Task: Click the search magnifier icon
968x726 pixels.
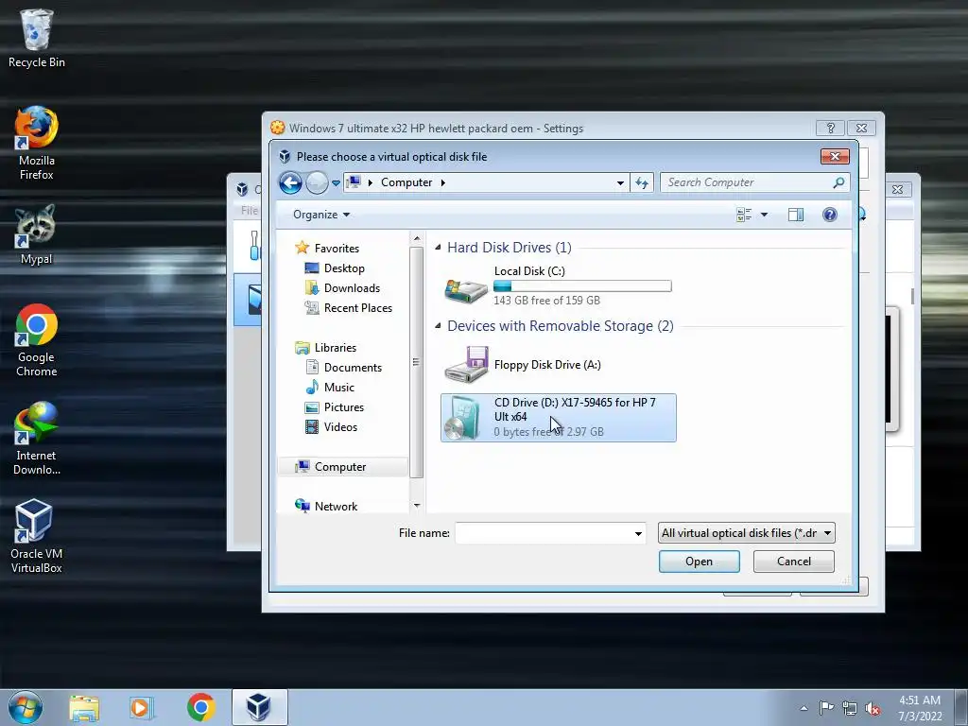Action: pyautogui.click(x=838, y=182)
